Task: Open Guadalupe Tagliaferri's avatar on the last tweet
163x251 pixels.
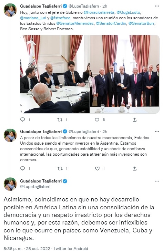Action: [x=10, y=184]
